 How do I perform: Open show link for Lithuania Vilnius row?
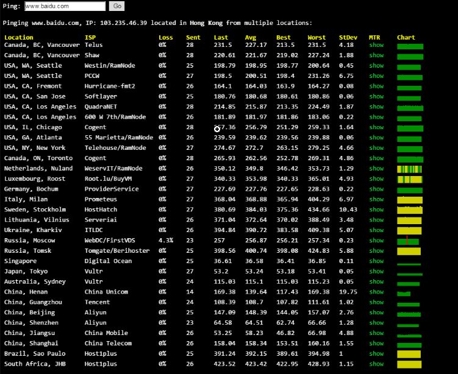(x=376, y=220)
